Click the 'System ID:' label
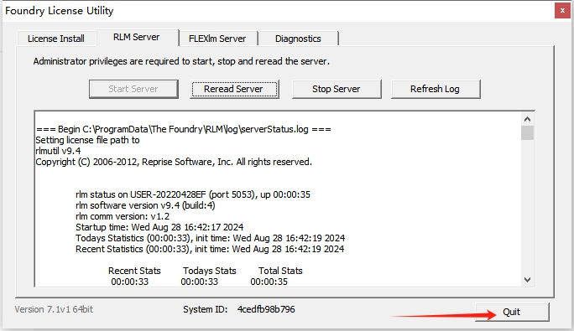Image resolution: width=574 pixels, height=331 pixels. (206, 309)
